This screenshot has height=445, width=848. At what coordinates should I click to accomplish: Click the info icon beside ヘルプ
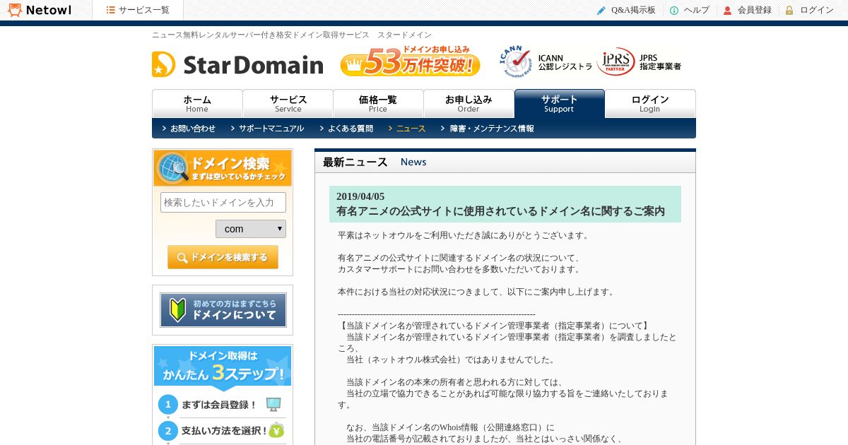point(674,10)
